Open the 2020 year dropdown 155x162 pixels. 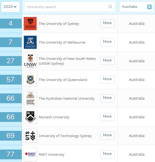(10, 7)
